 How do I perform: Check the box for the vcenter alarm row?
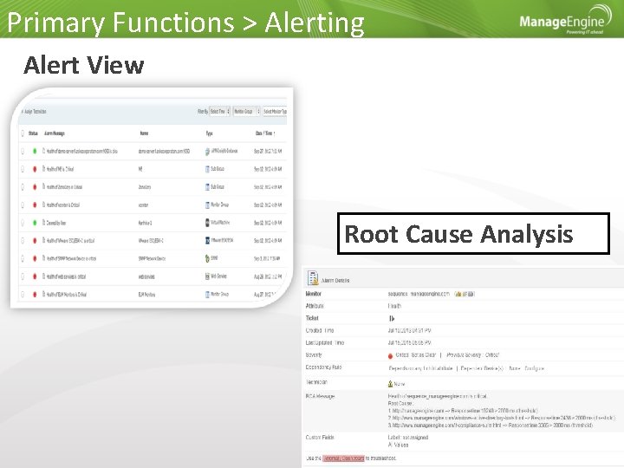(23, 205)
